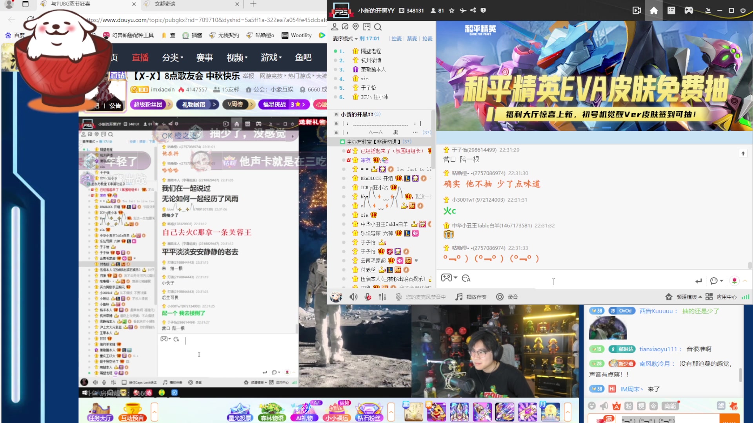Open the Douyu 鱼吧 nav item
Screen dimensions: 753x423
[x=304, y=58]
